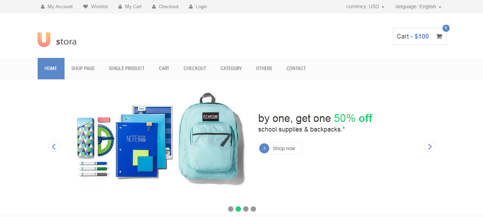Open the currency USD dropdown
The image size is (483, 217).
(x=365, y=7)
